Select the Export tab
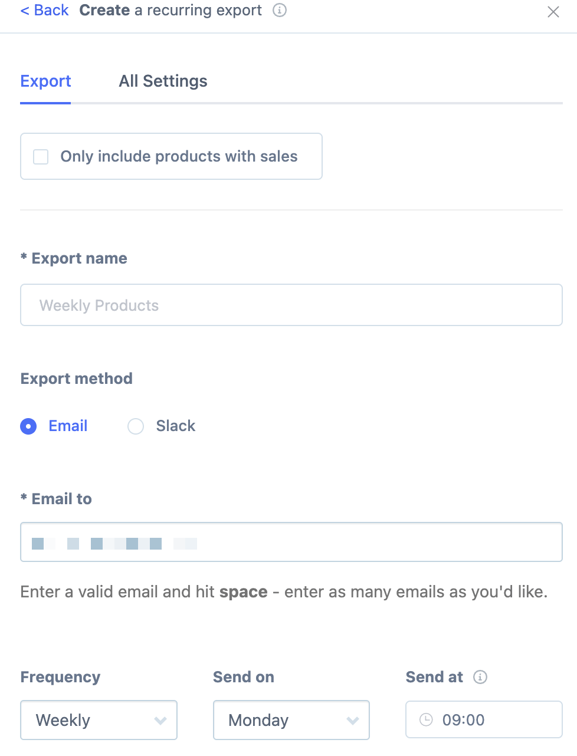Image resolution: width=577 pixels, height=756 pixels. click(x=45, y=81)
